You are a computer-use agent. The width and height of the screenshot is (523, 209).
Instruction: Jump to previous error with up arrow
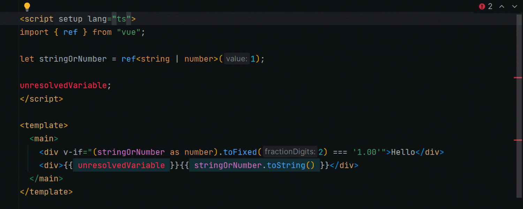[501, 6]
